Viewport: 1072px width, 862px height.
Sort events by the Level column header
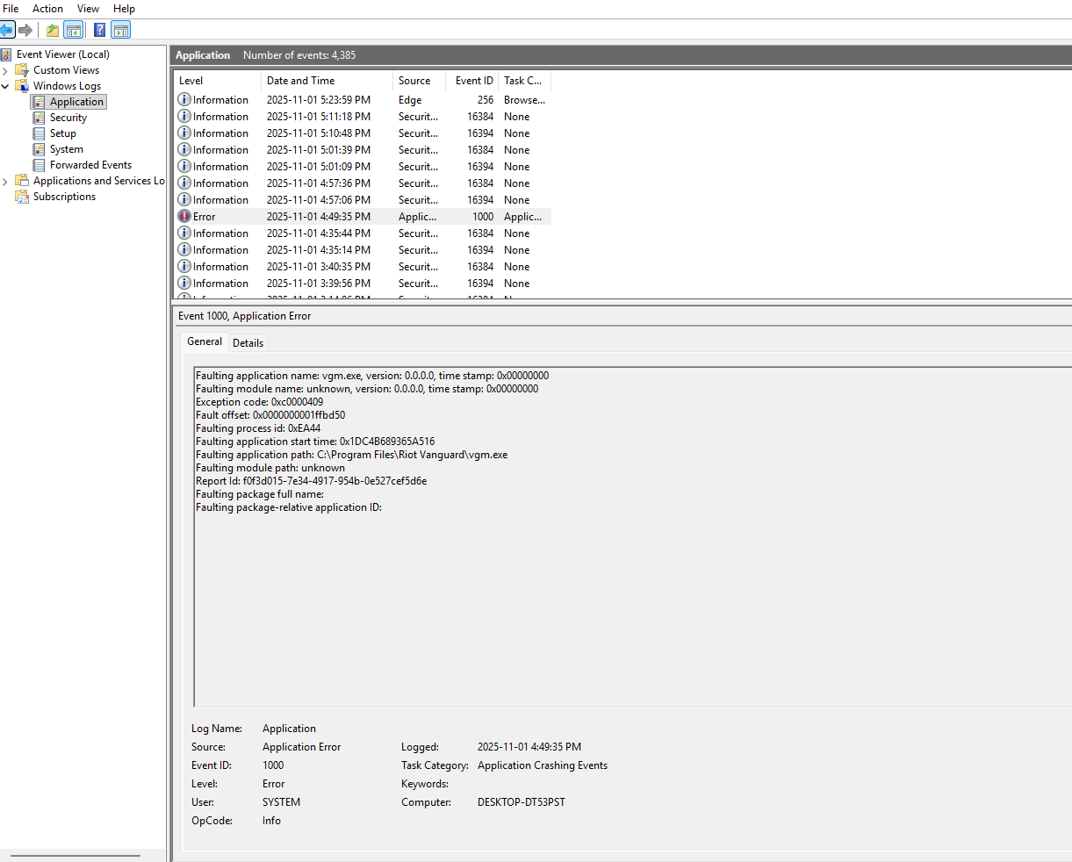click(217, 80)
